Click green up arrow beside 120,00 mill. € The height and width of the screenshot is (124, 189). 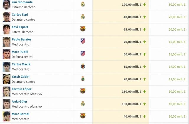click(144, 5)
